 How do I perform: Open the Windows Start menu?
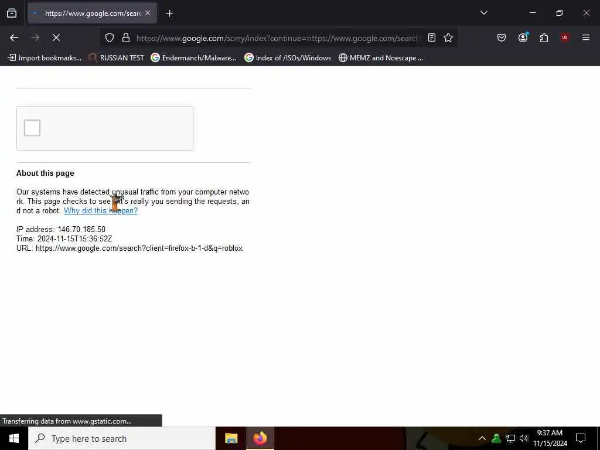(x=14, y=438)
